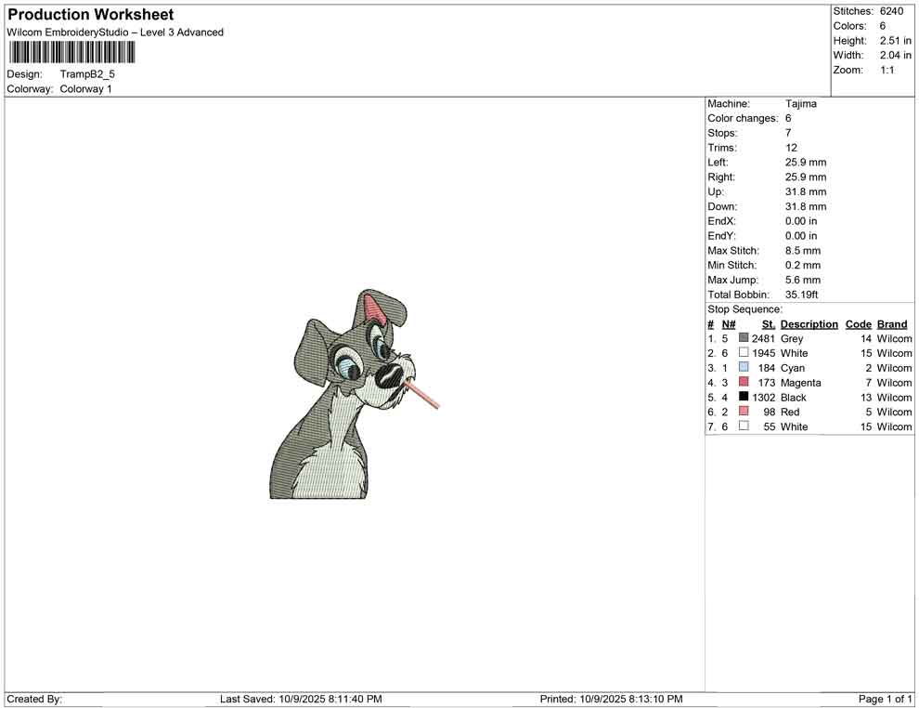
Task: Select the stitch count '6240'
Action: [891, 11]
